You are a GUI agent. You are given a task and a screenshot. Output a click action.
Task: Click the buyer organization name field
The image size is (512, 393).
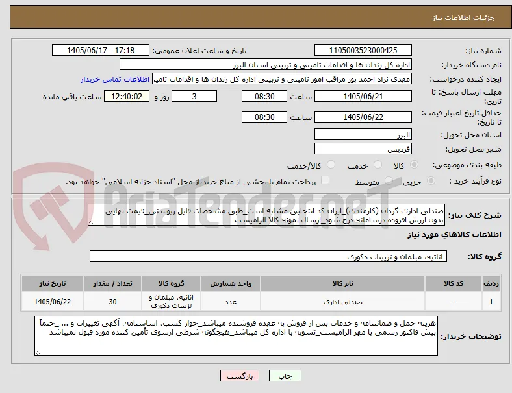click(x=266, y=64)
